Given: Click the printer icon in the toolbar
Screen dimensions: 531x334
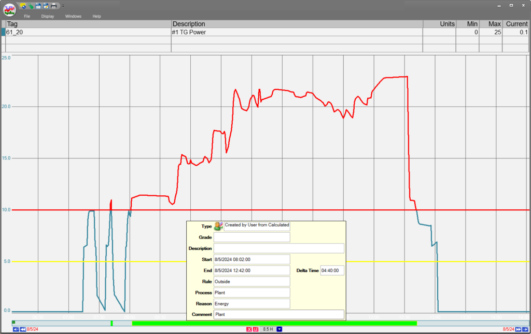Looking at the screenshot, I should click(54, 6).
